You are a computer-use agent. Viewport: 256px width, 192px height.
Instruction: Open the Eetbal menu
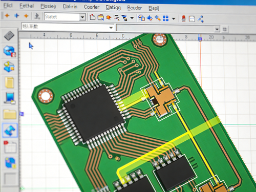27,6
